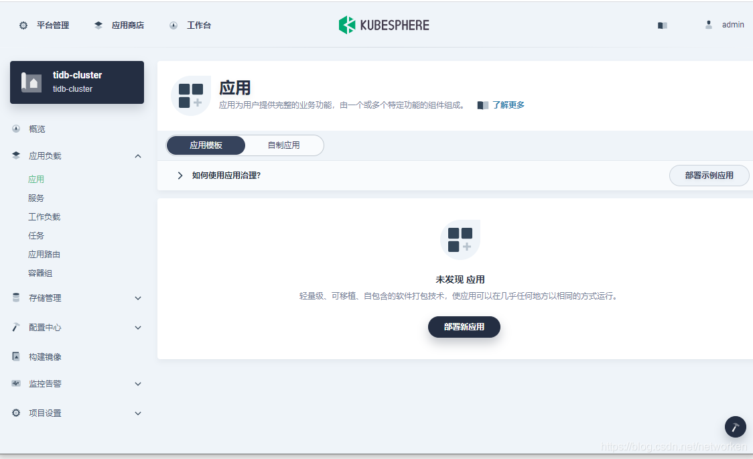
Task: Open the 工作台 menu item
Action: (x=198, y=24)
